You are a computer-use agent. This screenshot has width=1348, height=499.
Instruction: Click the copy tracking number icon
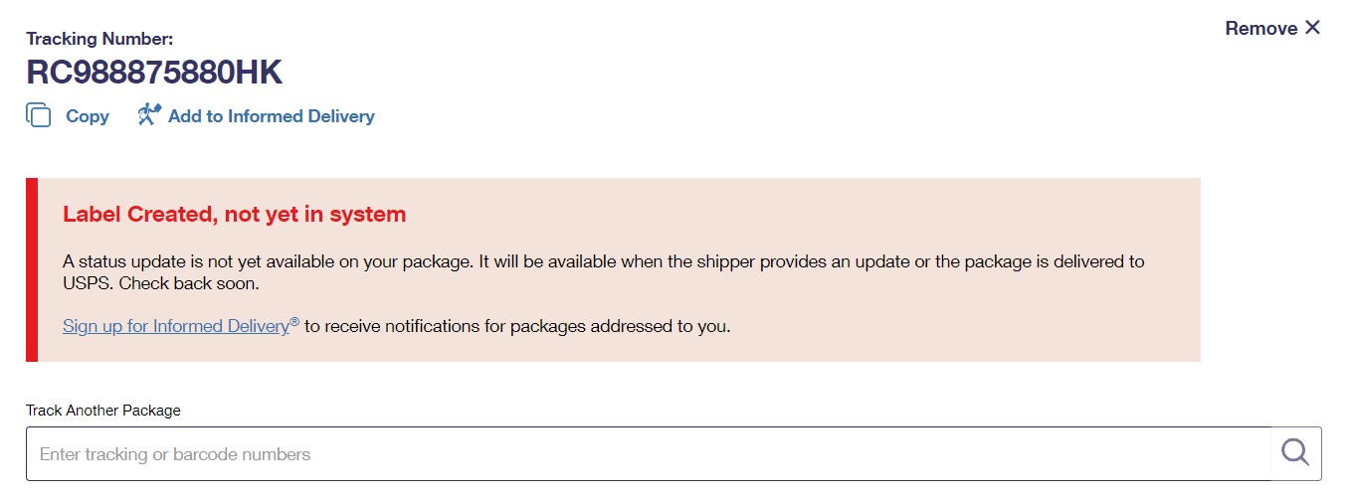pos(39,115)
